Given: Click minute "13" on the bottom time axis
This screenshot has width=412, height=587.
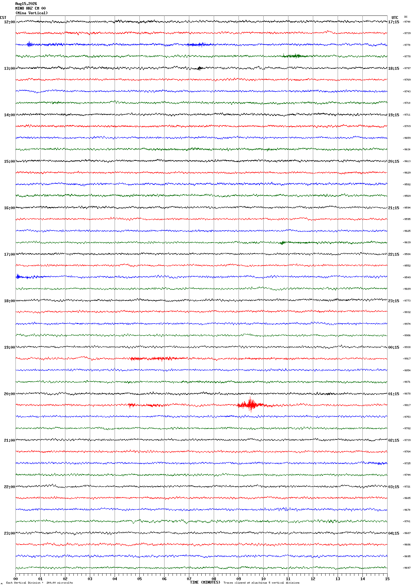Looking at the screenshot, I should [338, 579].
